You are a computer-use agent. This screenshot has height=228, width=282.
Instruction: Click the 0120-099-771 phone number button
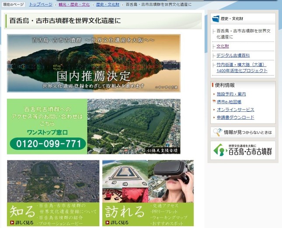[48, 144]
